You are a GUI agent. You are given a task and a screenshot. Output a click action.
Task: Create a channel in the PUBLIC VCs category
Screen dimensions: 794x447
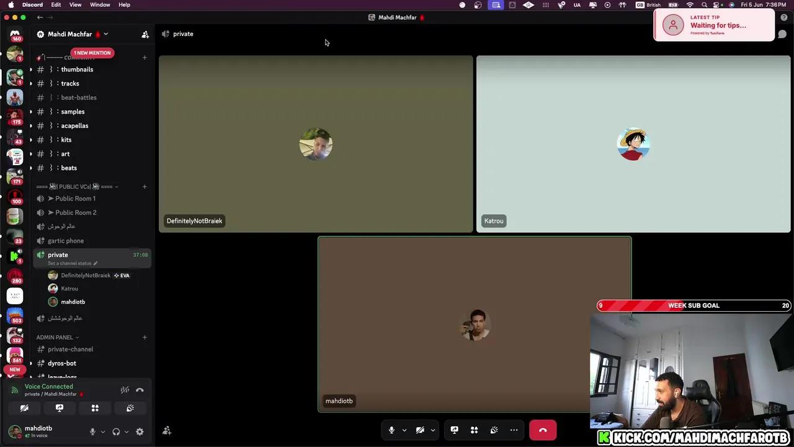point(145,186)
